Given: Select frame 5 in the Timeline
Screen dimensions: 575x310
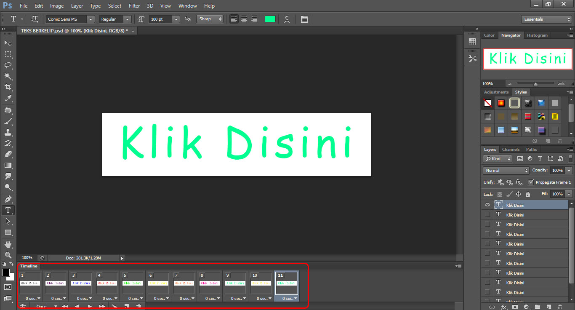Looking at the screenshot, I should click(x=132, y=282).
